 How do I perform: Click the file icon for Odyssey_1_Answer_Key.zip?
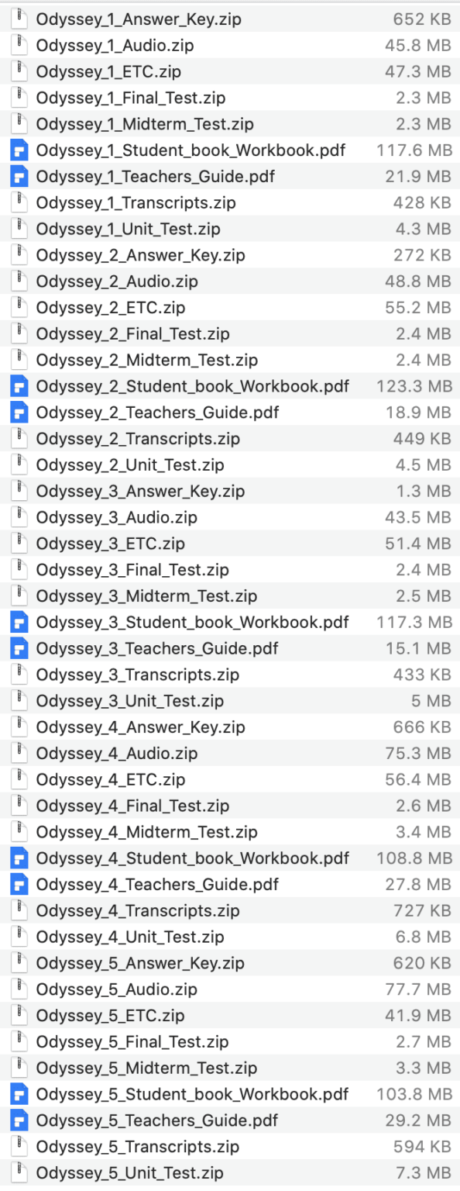pos(19,19)
